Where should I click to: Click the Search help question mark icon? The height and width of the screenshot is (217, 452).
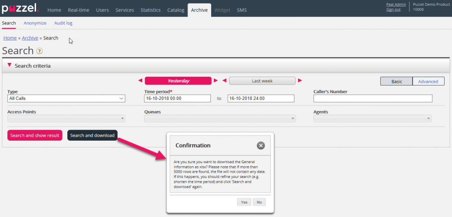pyautogui.click(x=40, y=51)
